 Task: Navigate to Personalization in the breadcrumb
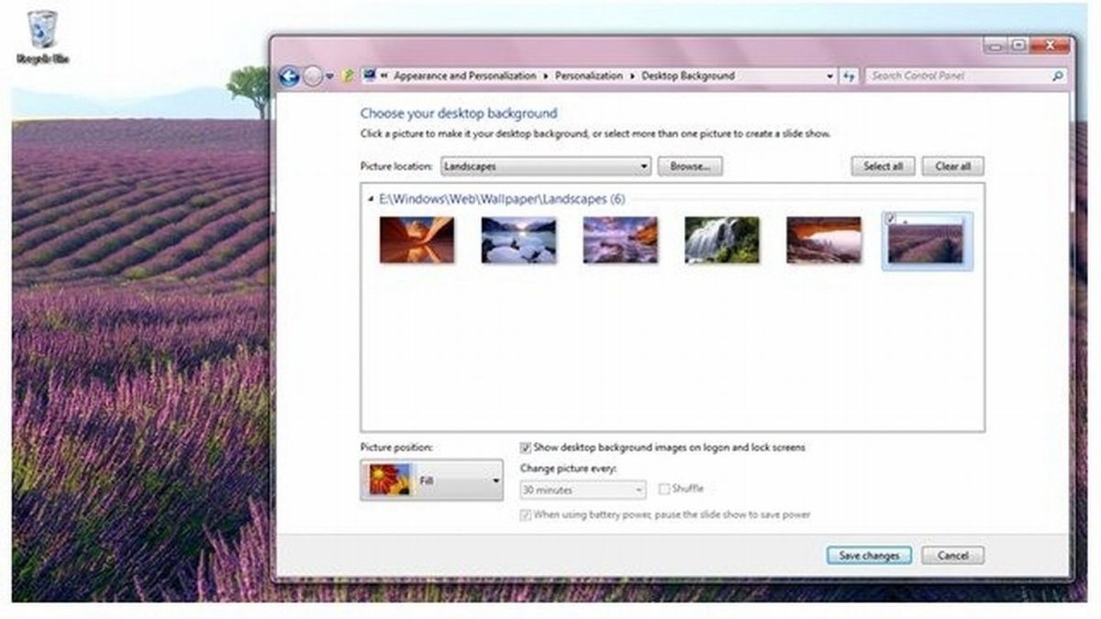pos(587,76)
